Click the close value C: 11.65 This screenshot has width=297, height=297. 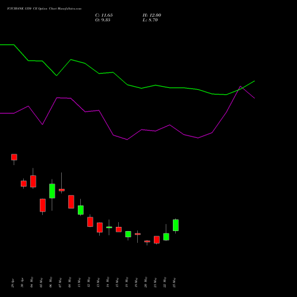tap(104, 15)
